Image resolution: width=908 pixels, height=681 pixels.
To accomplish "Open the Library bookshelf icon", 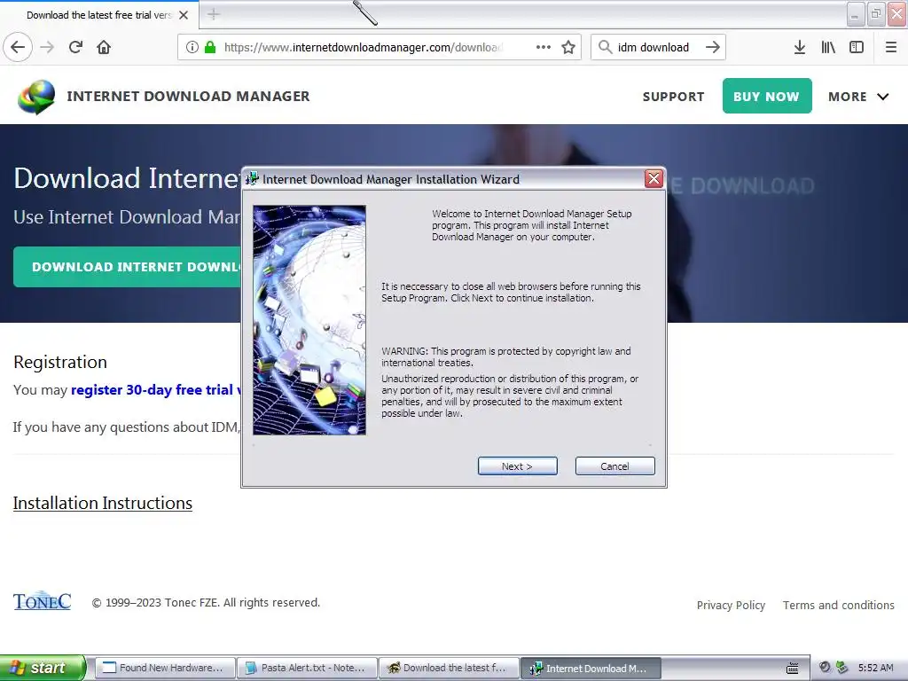I will pos(828,47).
